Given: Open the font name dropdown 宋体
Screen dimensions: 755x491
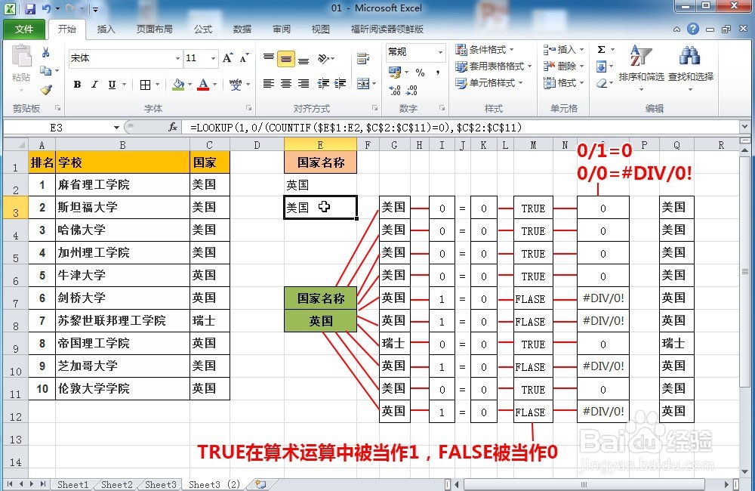Looking at the screenshot, I should point(177,58).
